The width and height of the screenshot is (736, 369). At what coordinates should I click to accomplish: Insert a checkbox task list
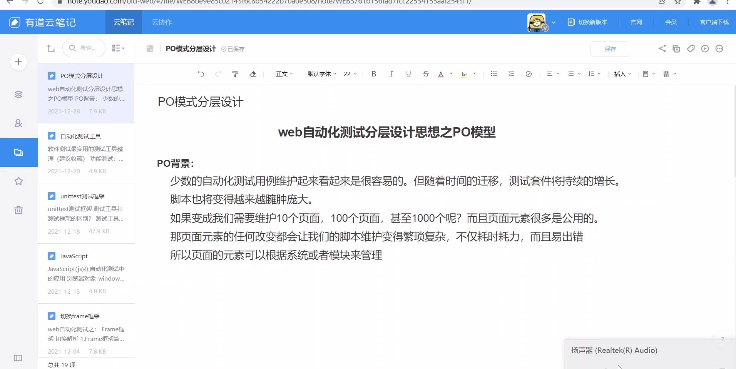pyautogui.click(x=529, y=74)
